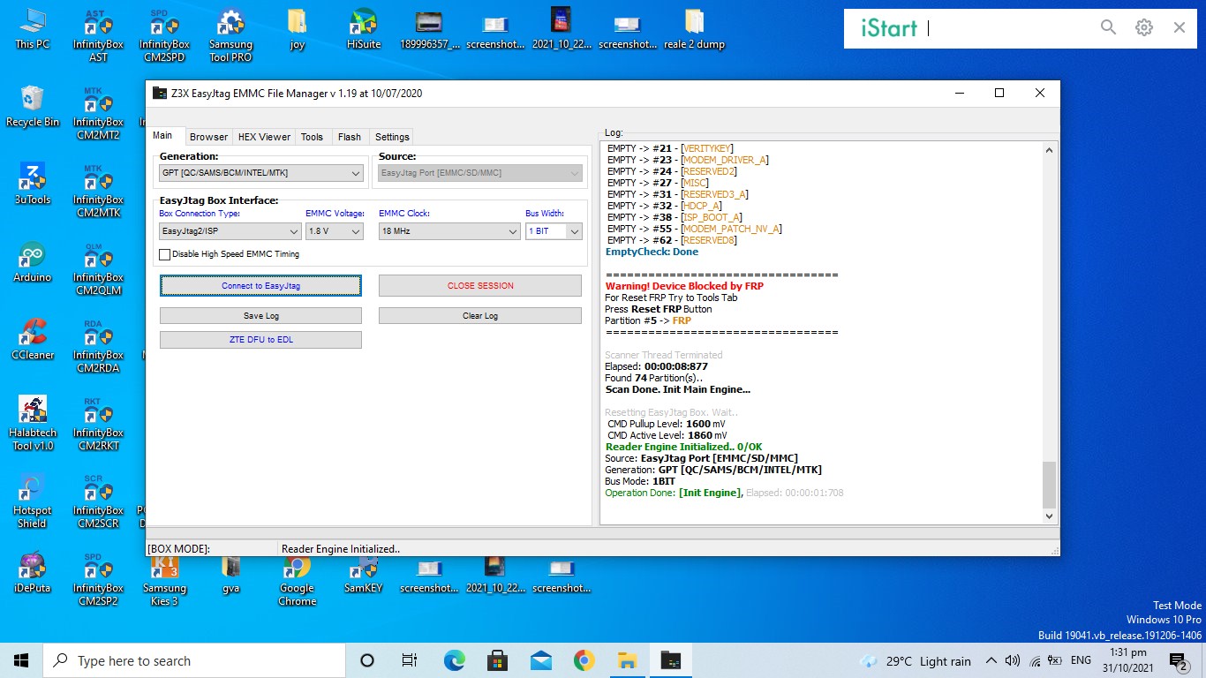This screenshot has height=678, width=1206.
Task: Select the reale 2 dump folder
Action: point(694,29)
